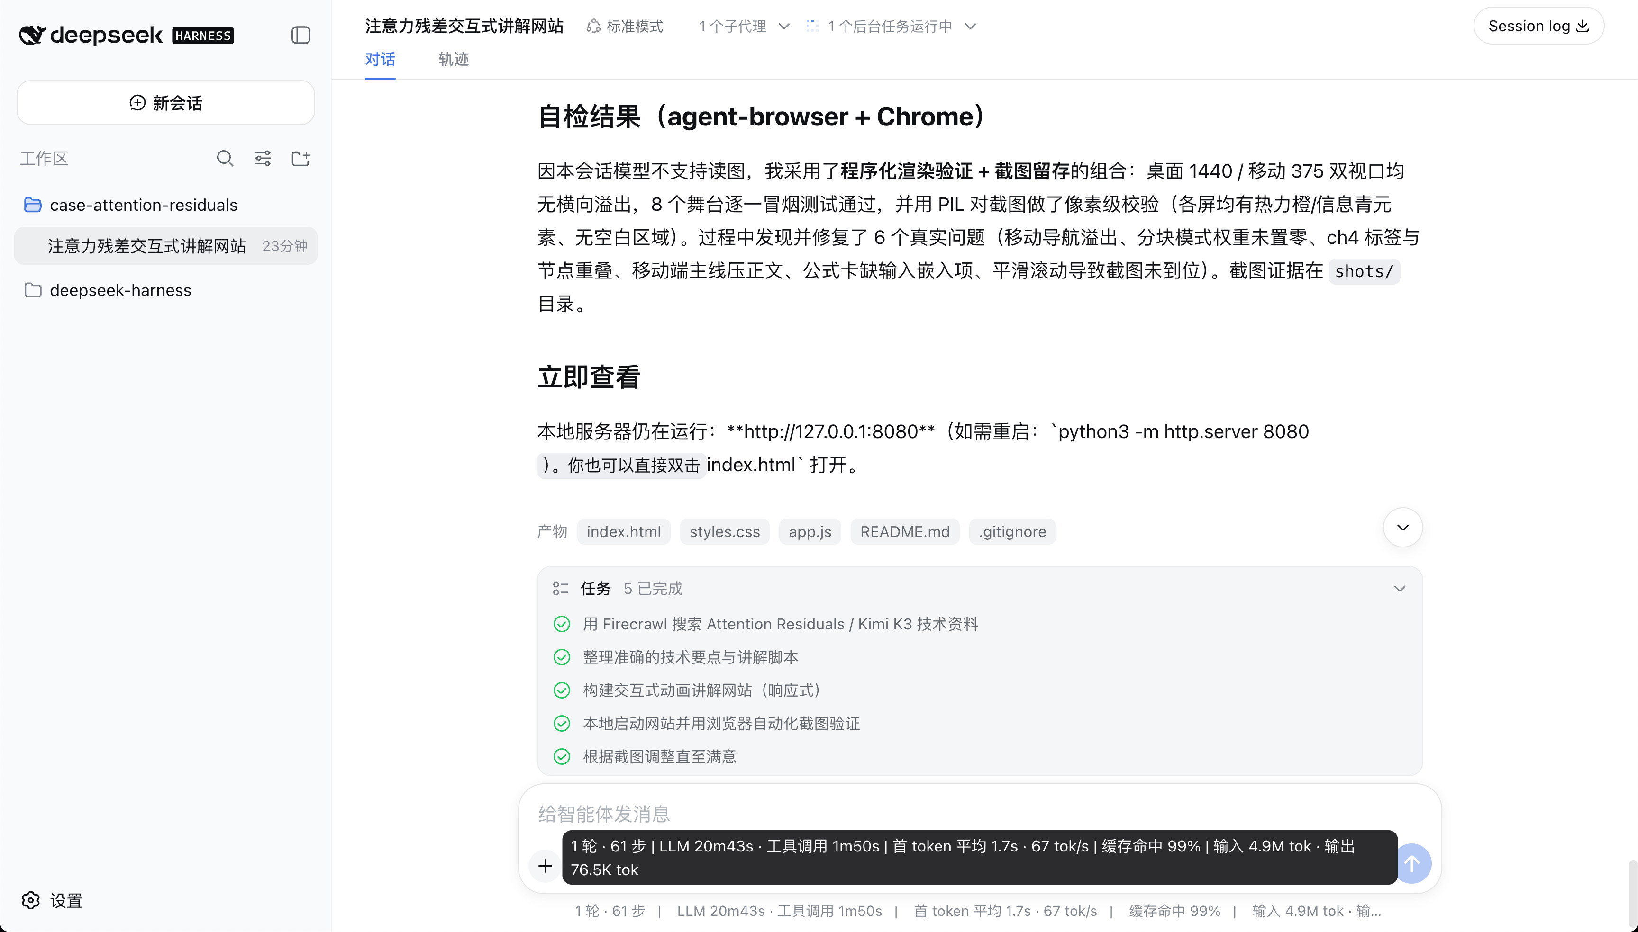Click the 5 已完成 task count
1638x932 pixels.
[x=653, y=588]
